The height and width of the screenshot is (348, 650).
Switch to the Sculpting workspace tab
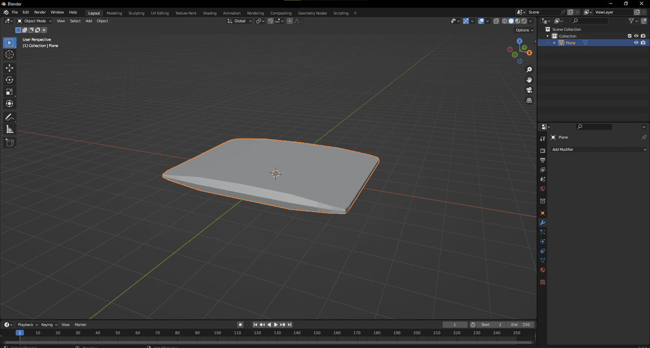pyautogui.click(x=136, y=13)
